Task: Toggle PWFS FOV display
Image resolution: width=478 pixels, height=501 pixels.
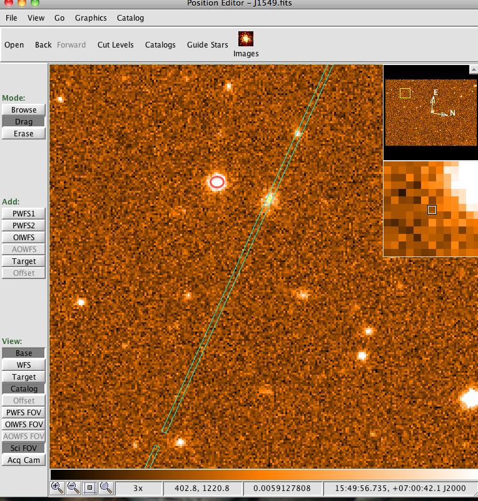Action: pos(24,413)
